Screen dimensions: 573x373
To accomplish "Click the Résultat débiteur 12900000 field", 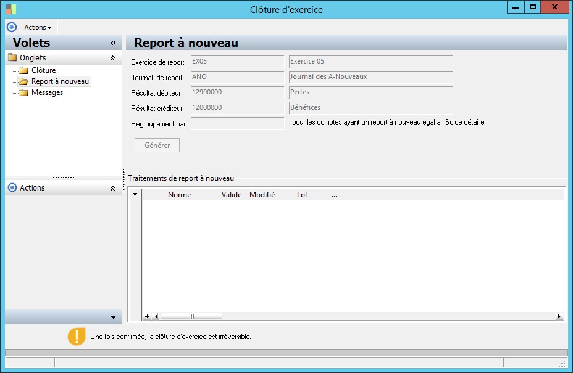I will pyautogui.click(x=237, y=92).
